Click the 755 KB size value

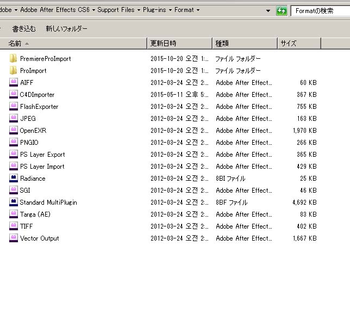point(307,107)
